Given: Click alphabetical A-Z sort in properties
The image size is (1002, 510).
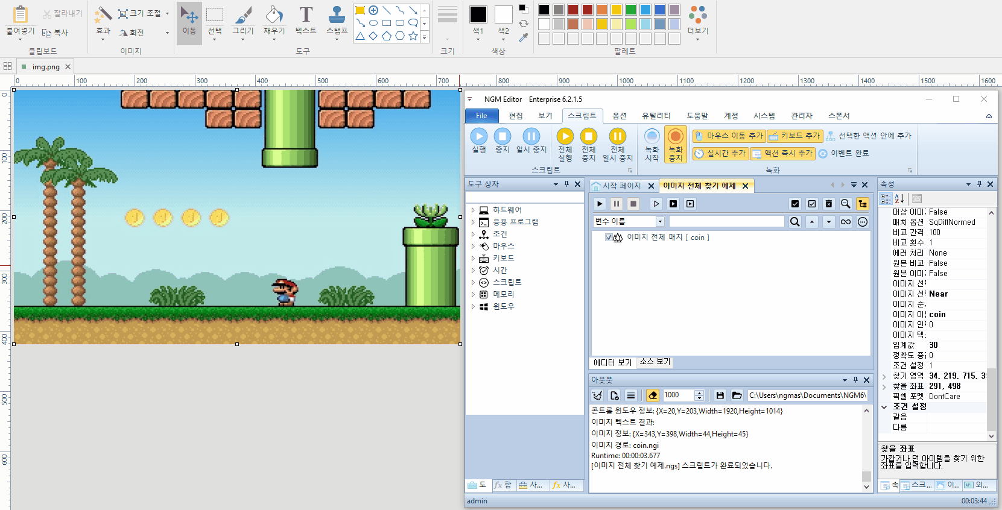Looking at the screenshot, I should (899, 199).
